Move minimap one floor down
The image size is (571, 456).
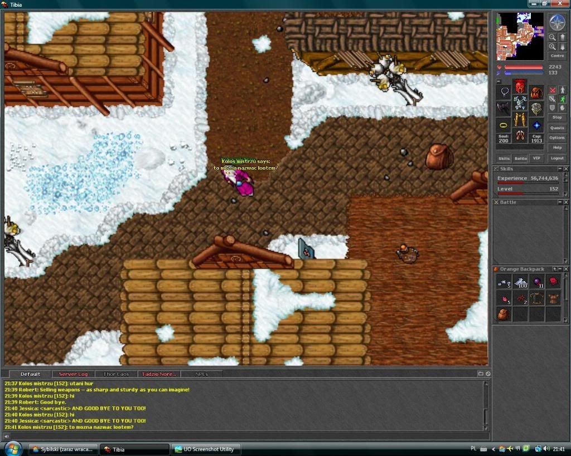click(x=562, y=47)
